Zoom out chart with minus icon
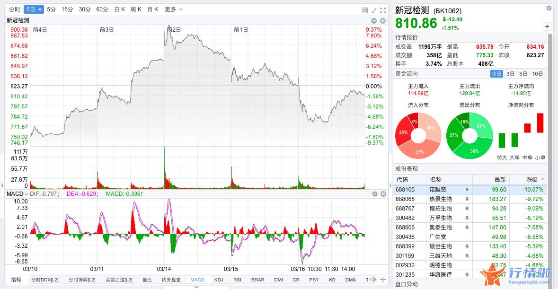 point(374,21)
